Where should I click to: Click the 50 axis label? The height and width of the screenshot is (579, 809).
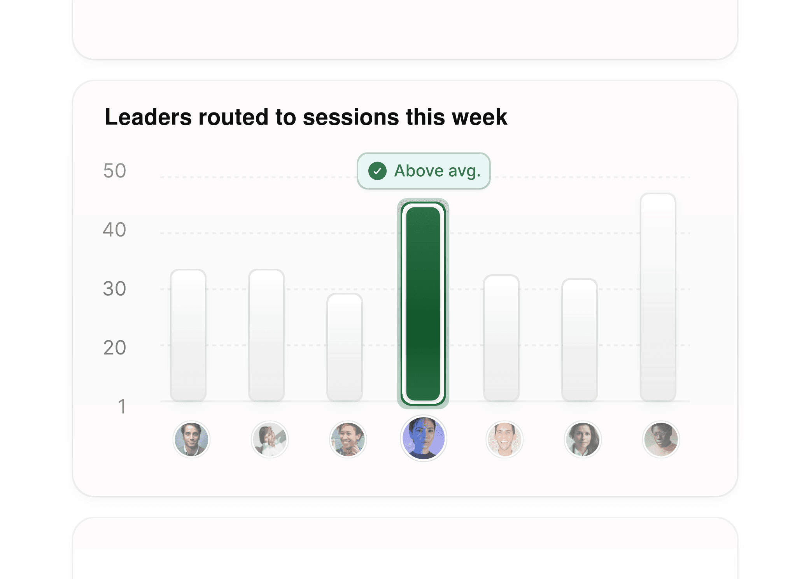click(114, 170)
